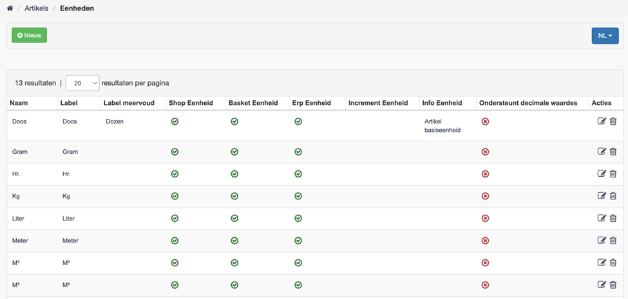
Task: Delete the M³ unit
Action: (x=613, y=285)
